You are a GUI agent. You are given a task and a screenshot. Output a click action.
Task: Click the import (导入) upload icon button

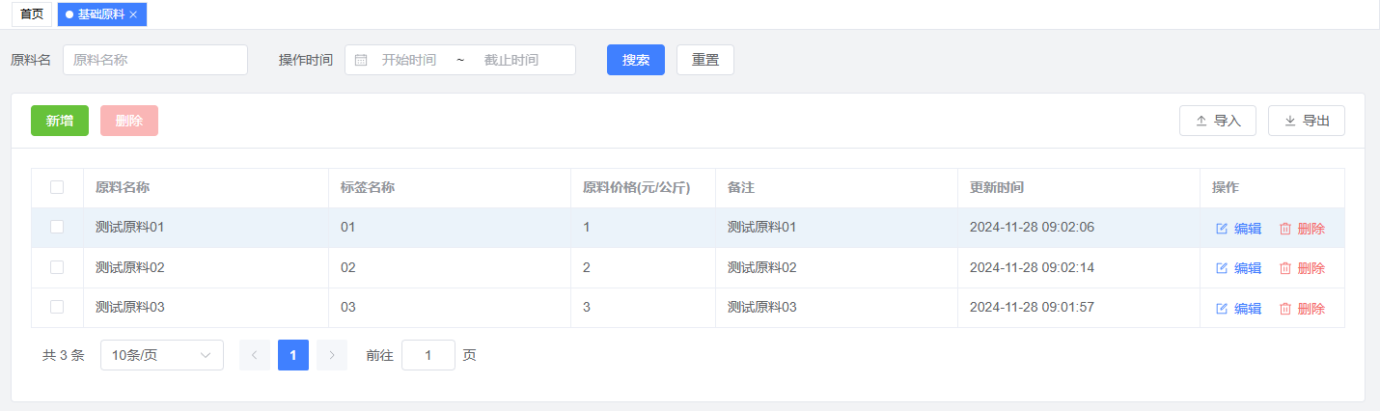click(x=1217, y=121)
